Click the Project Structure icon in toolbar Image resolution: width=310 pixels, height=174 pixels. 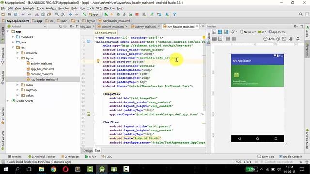159,14
